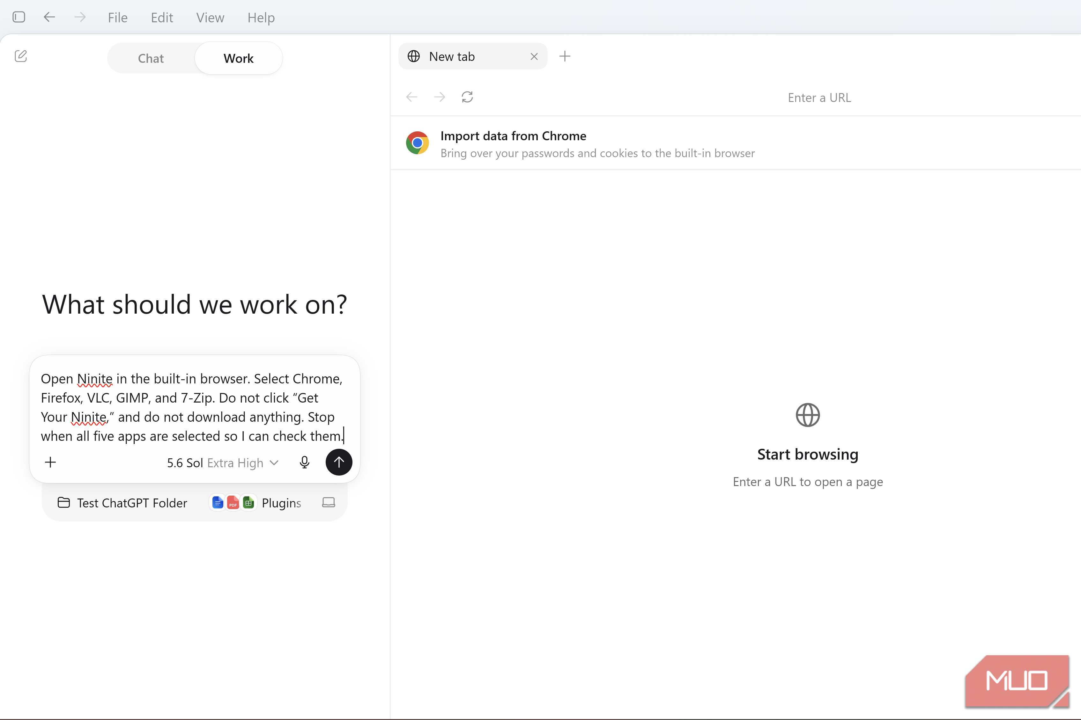This screenshot has width=1081, height=720.
Task: Open the Edit menu
Action: (162, 18)
